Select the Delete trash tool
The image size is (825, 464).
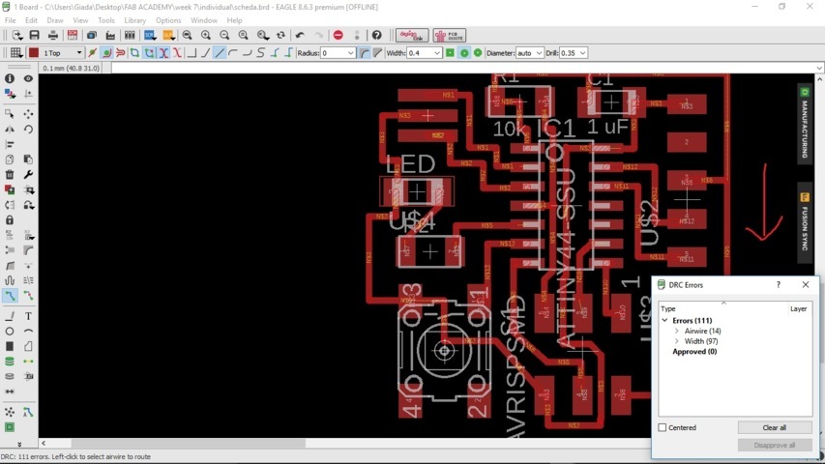pyautogui.click(x=10, y=175)
